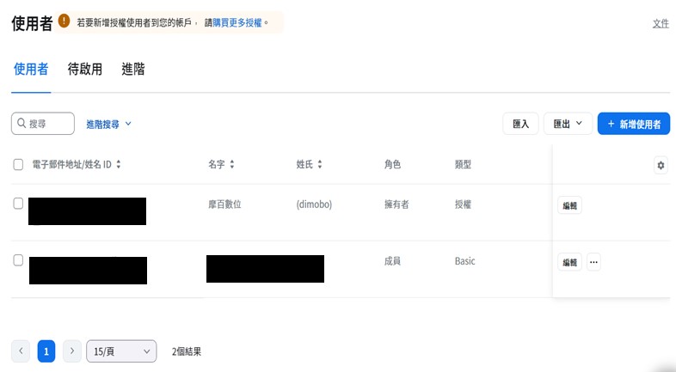Open the table column settings gear
The height and width of the screenshot is (372, 676).
661,166
